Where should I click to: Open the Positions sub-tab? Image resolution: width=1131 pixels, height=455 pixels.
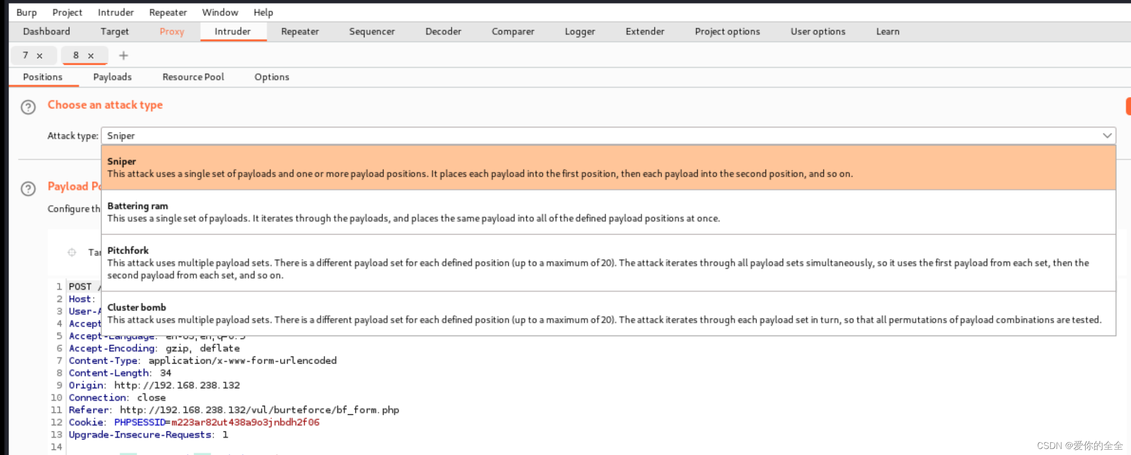click(43, 77)
